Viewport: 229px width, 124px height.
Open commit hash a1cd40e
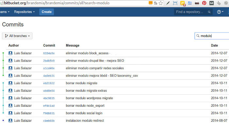click(49, 68)
